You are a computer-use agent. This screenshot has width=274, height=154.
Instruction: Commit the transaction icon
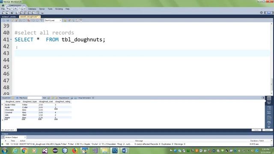33,21
